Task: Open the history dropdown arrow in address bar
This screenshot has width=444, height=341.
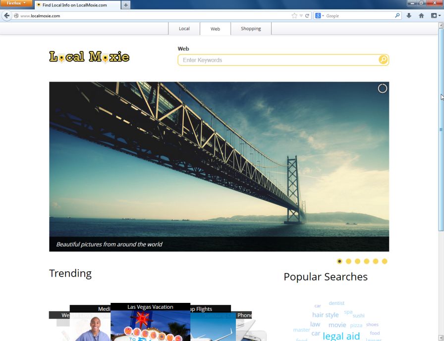Action: (x=301, y=16)
